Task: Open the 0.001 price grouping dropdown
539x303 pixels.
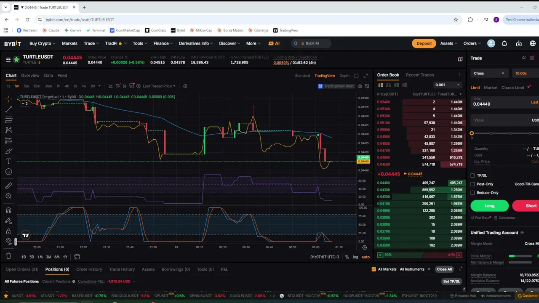Action: pyautogui.click(x=448, y=85)
